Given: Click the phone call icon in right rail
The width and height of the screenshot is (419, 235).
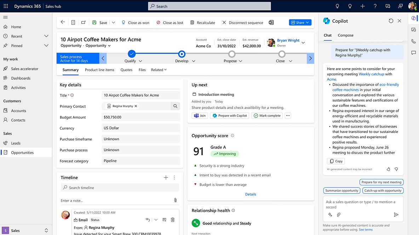Looking at the screenshot, I should pyautogui.click(x=414, y=41).
